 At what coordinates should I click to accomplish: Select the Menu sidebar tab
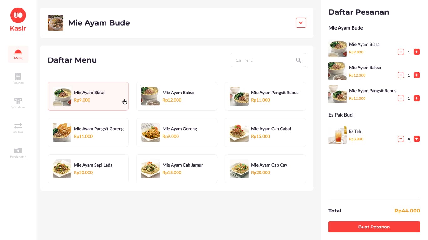click(x=18, y=54)
